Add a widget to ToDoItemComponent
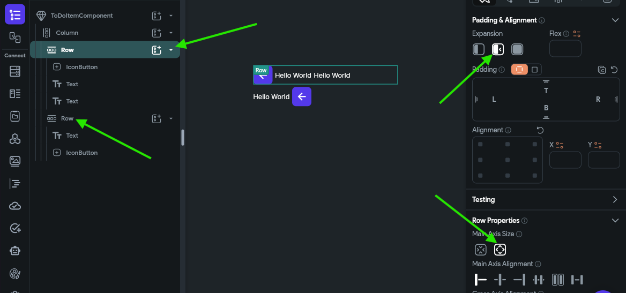 tap(156, 16)
